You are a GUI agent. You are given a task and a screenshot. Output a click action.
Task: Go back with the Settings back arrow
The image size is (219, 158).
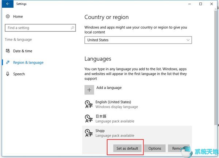[x=8, y=4]
